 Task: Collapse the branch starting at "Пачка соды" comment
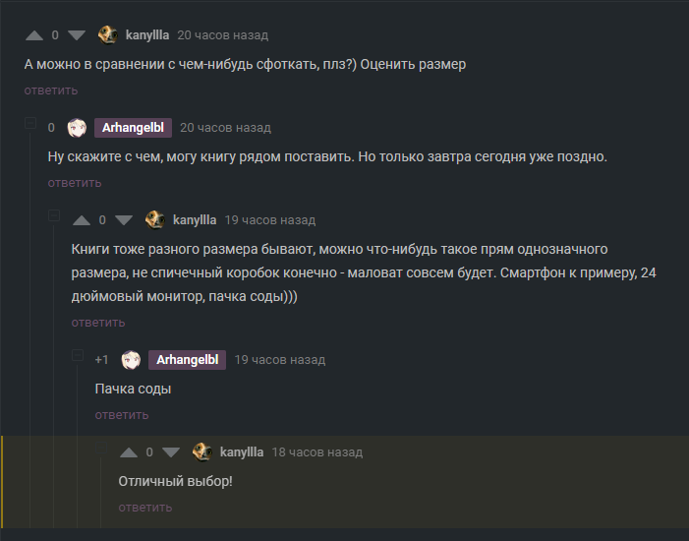coord(78,356)
